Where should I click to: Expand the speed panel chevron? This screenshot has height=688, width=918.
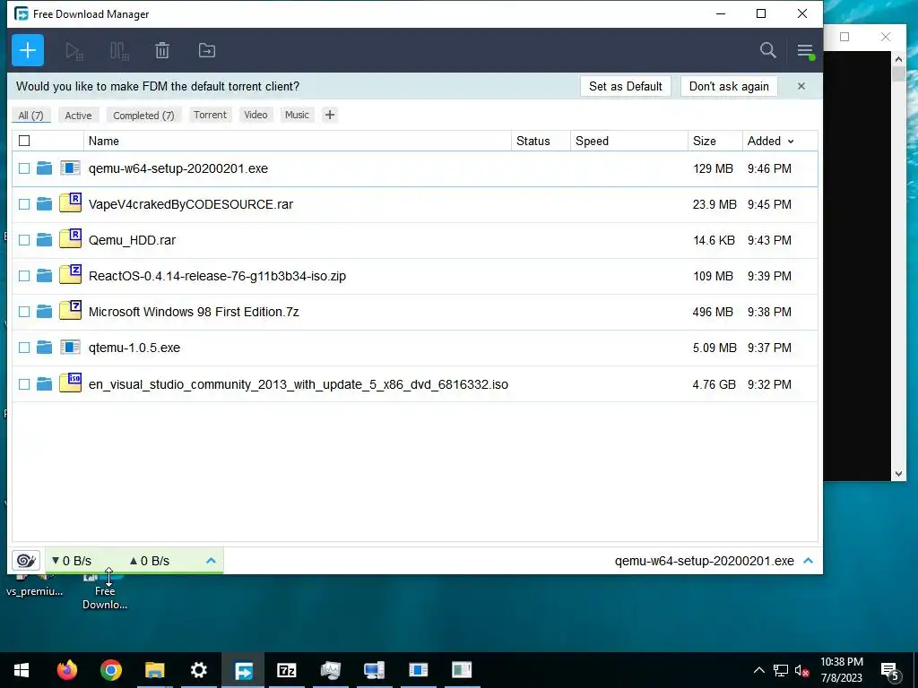[211, 561]
